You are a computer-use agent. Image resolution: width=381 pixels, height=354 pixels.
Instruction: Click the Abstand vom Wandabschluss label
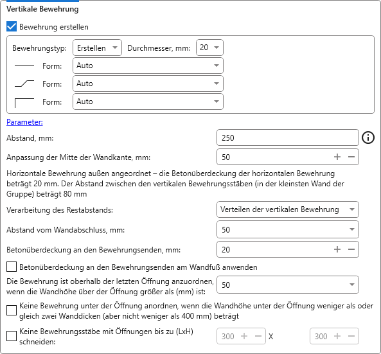(66, 230)
